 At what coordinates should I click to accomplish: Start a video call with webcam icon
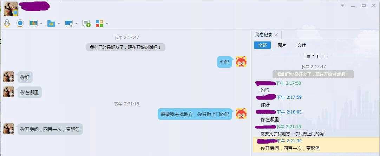[20, 23]
